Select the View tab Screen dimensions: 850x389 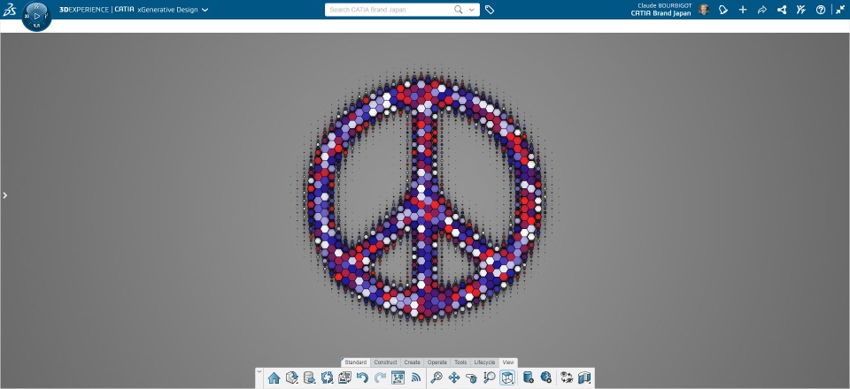click(x=508, y=362)
